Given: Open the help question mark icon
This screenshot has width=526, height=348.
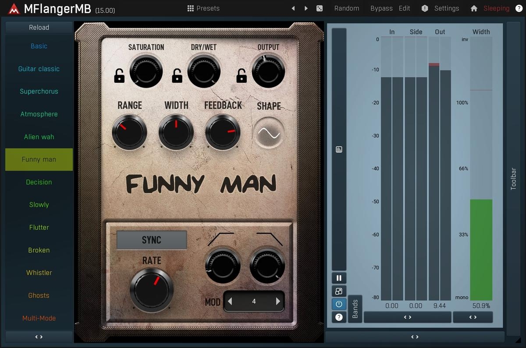Looking at the screenshot, I should pos(519,8).
